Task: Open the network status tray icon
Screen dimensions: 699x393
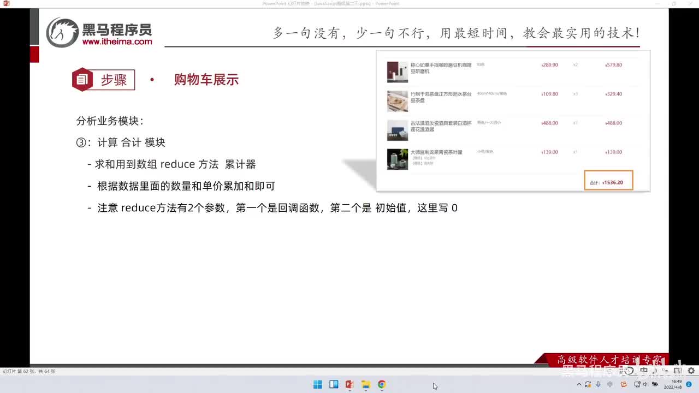Action: click(x=637, y=384)
